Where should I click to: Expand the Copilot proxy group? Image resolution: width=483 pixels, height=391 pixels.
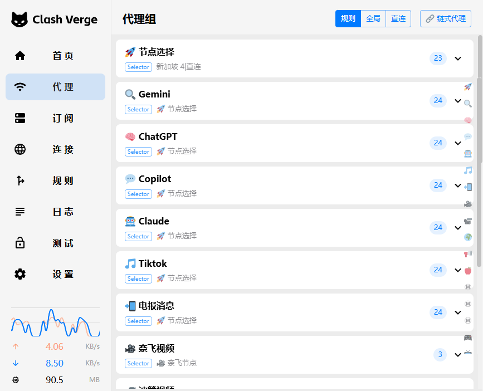click(458, 185)
